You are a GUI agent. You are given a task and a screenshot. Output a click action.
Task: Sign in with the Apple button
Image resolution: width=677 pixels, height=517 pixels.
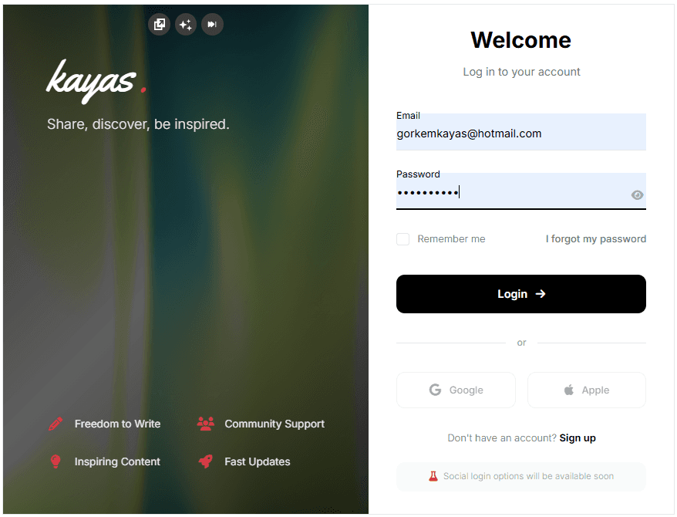tap(586, 390)
